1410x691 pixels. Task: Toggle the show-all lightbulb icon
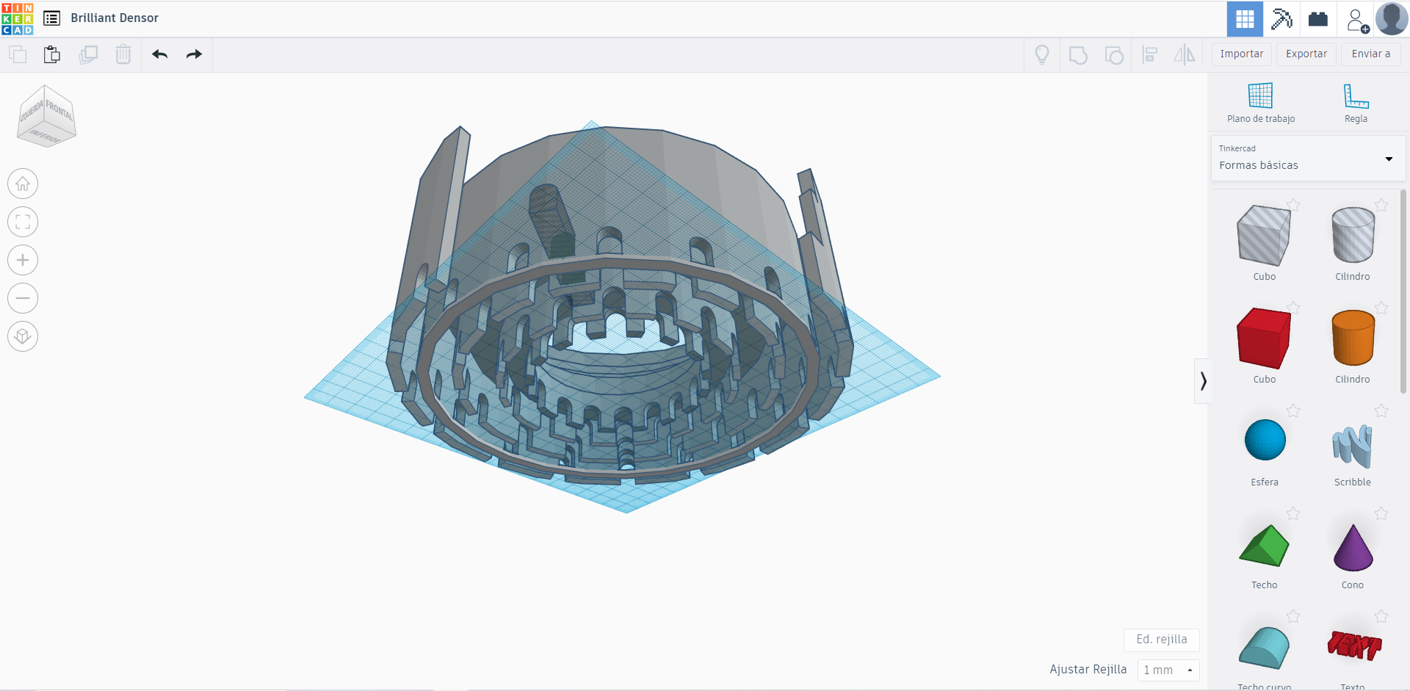pyautogui.click(x=1042, y=54)
